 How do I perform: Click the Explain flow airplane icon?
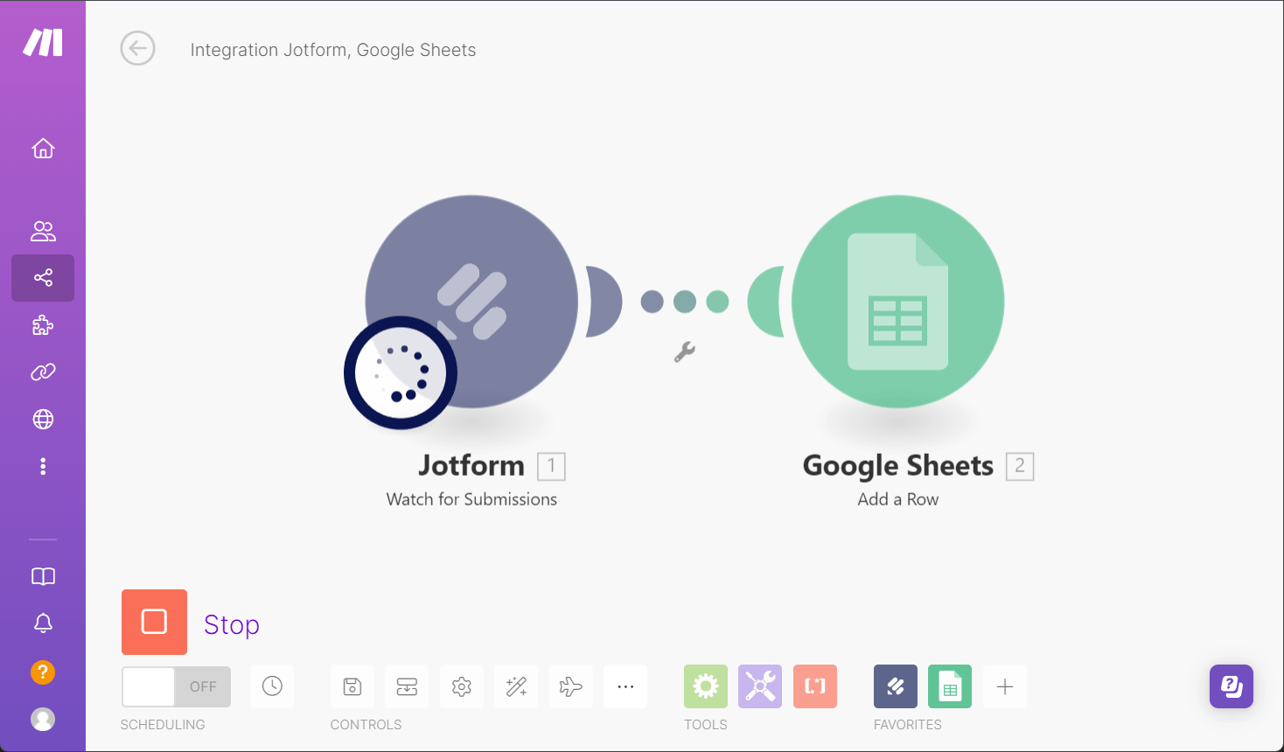click(571, 686)
